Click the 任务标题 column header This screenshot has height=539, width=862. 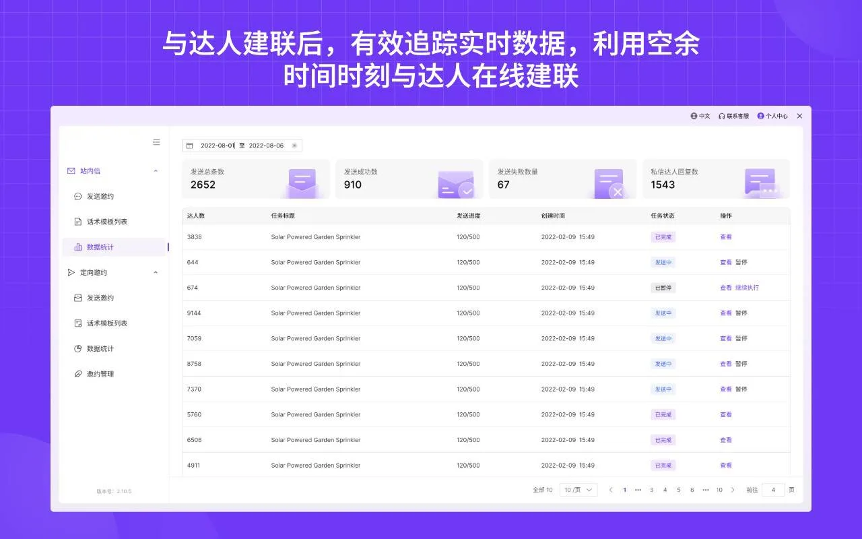pos(283,216)
